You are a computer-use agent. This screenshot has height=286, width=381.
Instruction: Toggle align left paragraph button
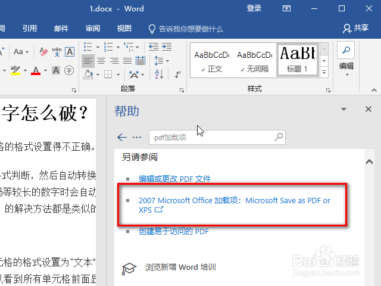(x=88, y=61)
